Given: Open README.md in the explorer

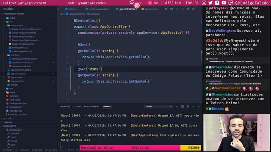Looking at the screenshot, I should click(x=16, y=111).
